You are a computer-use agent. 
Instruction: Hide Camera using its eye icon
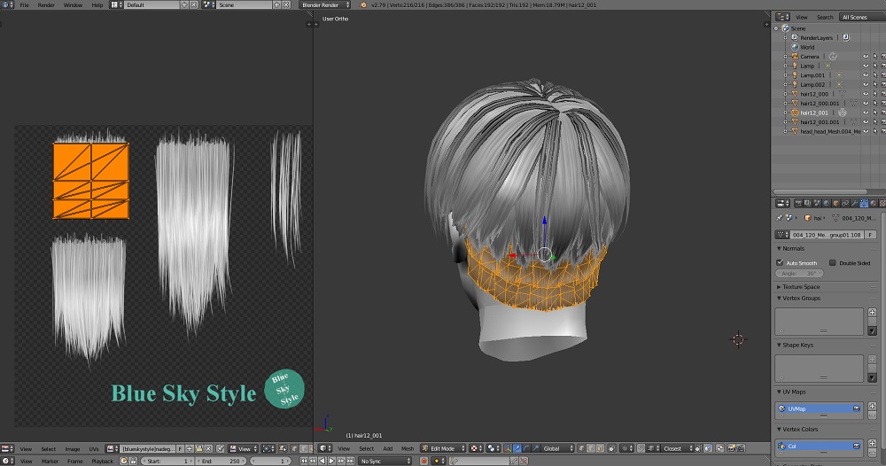[x=866, y=57]
